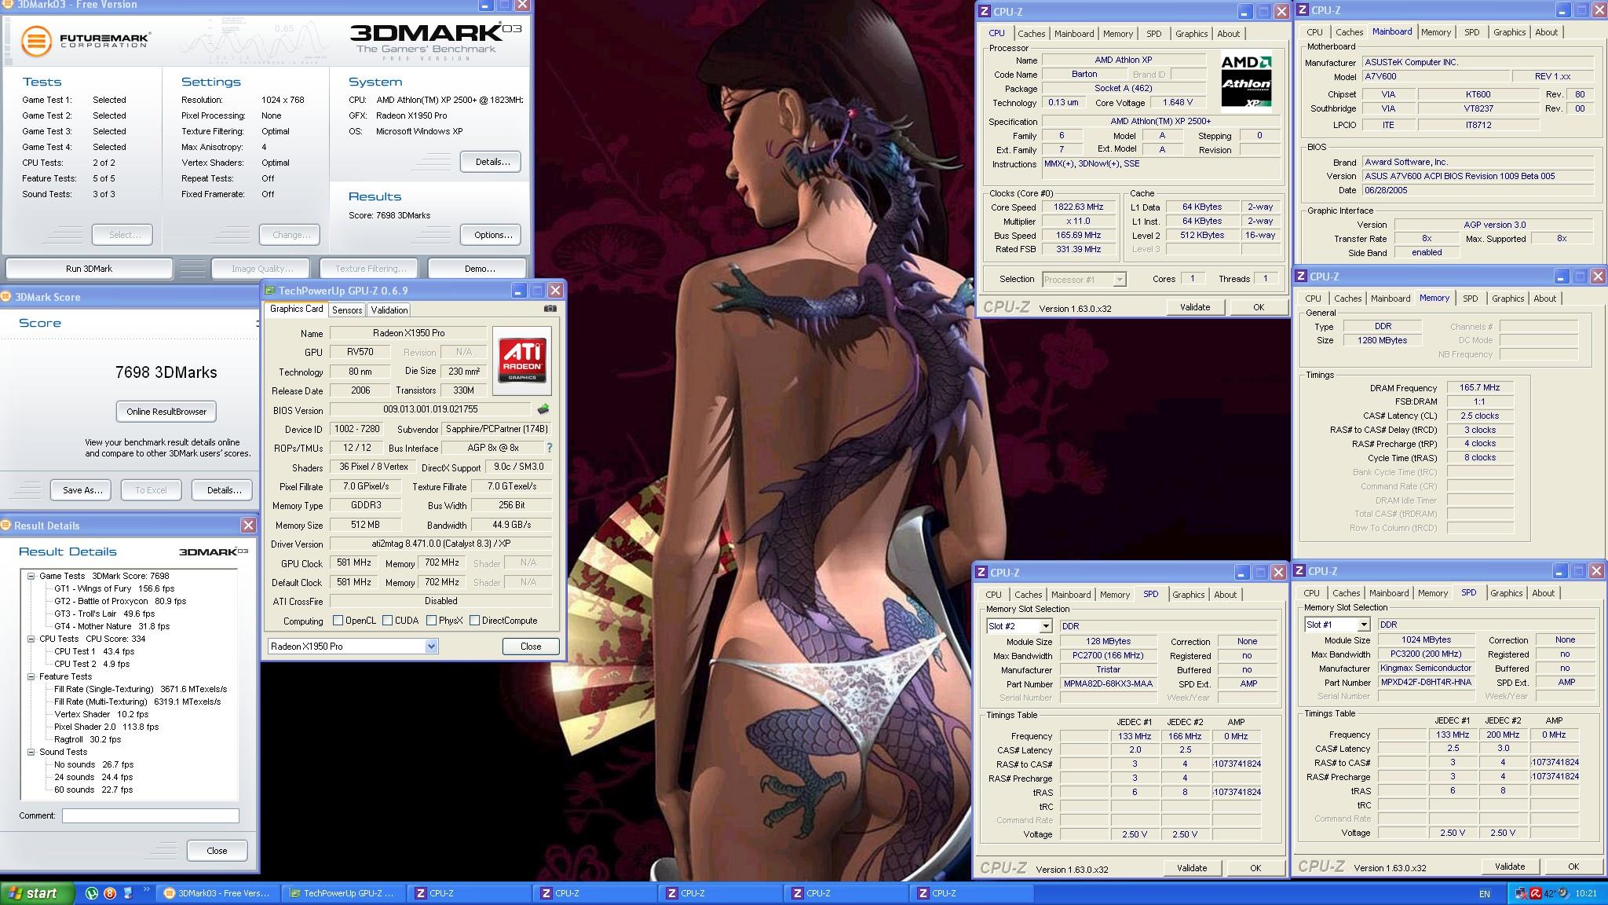Open the Radeon X1950 Pro GPU dropdown
Screen dimensions: 1608x905
(x=431, y=646)
